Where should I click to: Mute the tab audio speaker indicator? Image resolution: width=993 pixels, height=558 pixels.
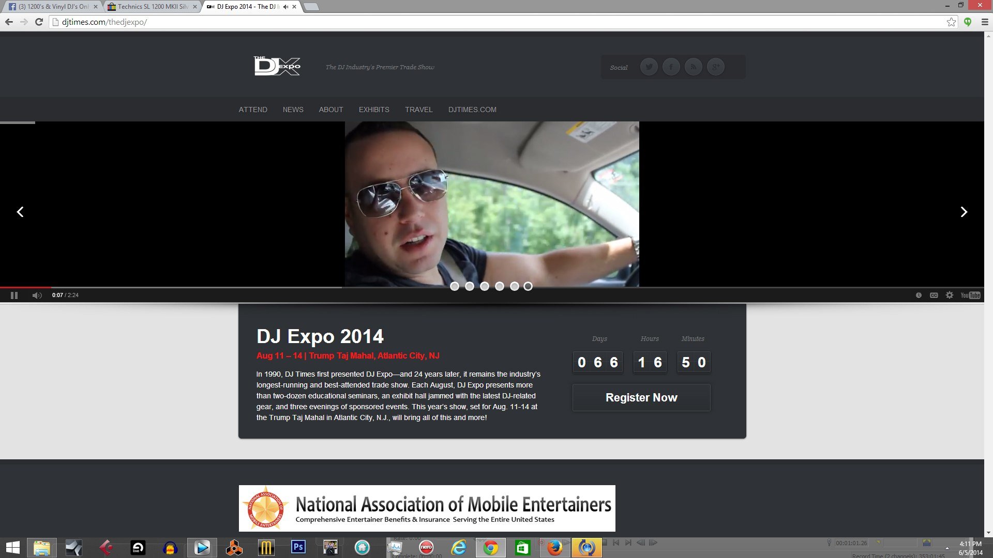click(x=285, y=7)
